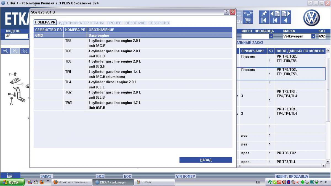The height and width of the screenshot is (186, 331).
Task: Switch to the 1 - Paint taskbar window
Action: 154,182
